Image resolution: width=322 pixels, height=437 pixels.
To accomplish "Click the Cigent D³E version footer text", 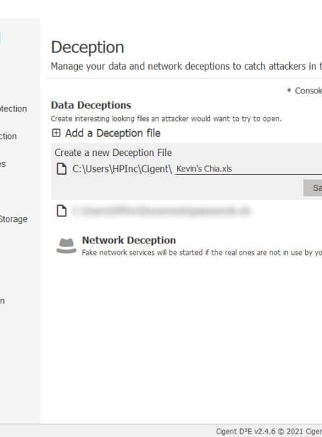I will (269, 431).
